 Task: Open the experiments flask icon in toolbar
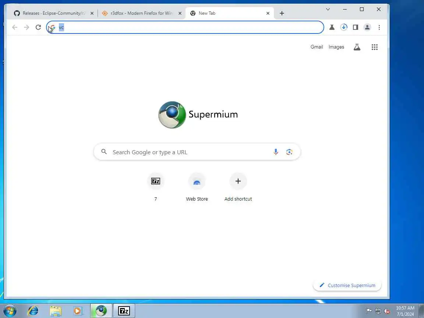tap(332, 27)
